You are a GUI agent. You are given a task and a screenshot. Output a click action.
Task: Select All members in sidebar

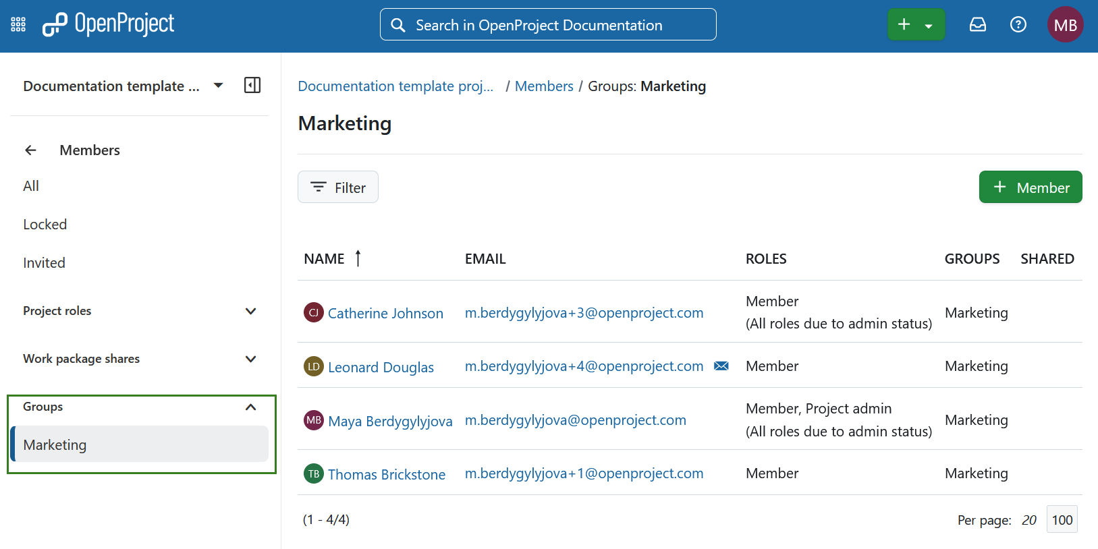tap(31, 186)
